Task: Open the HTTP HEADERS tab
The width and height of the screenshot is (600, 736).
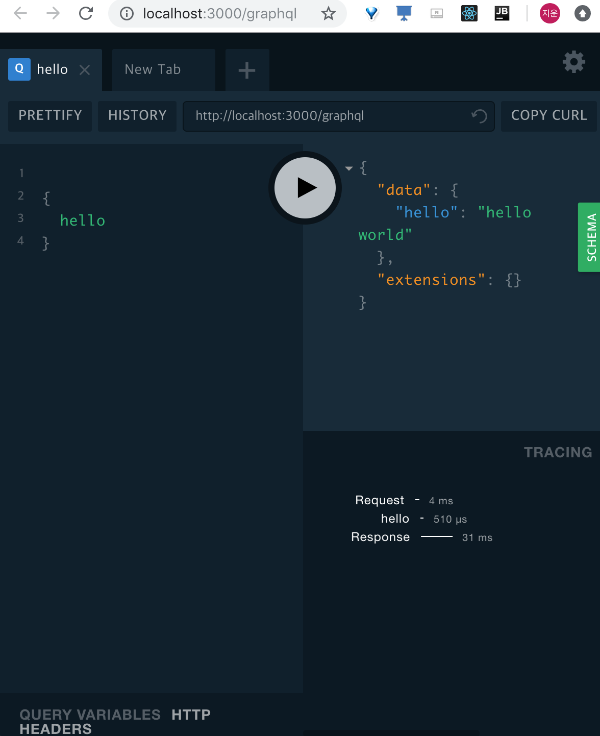Action: pyautogui.click(x=191, y=715)
